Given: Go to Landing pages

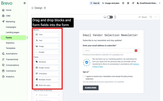Looking at the screenshot, I should (x=13, y=32).
